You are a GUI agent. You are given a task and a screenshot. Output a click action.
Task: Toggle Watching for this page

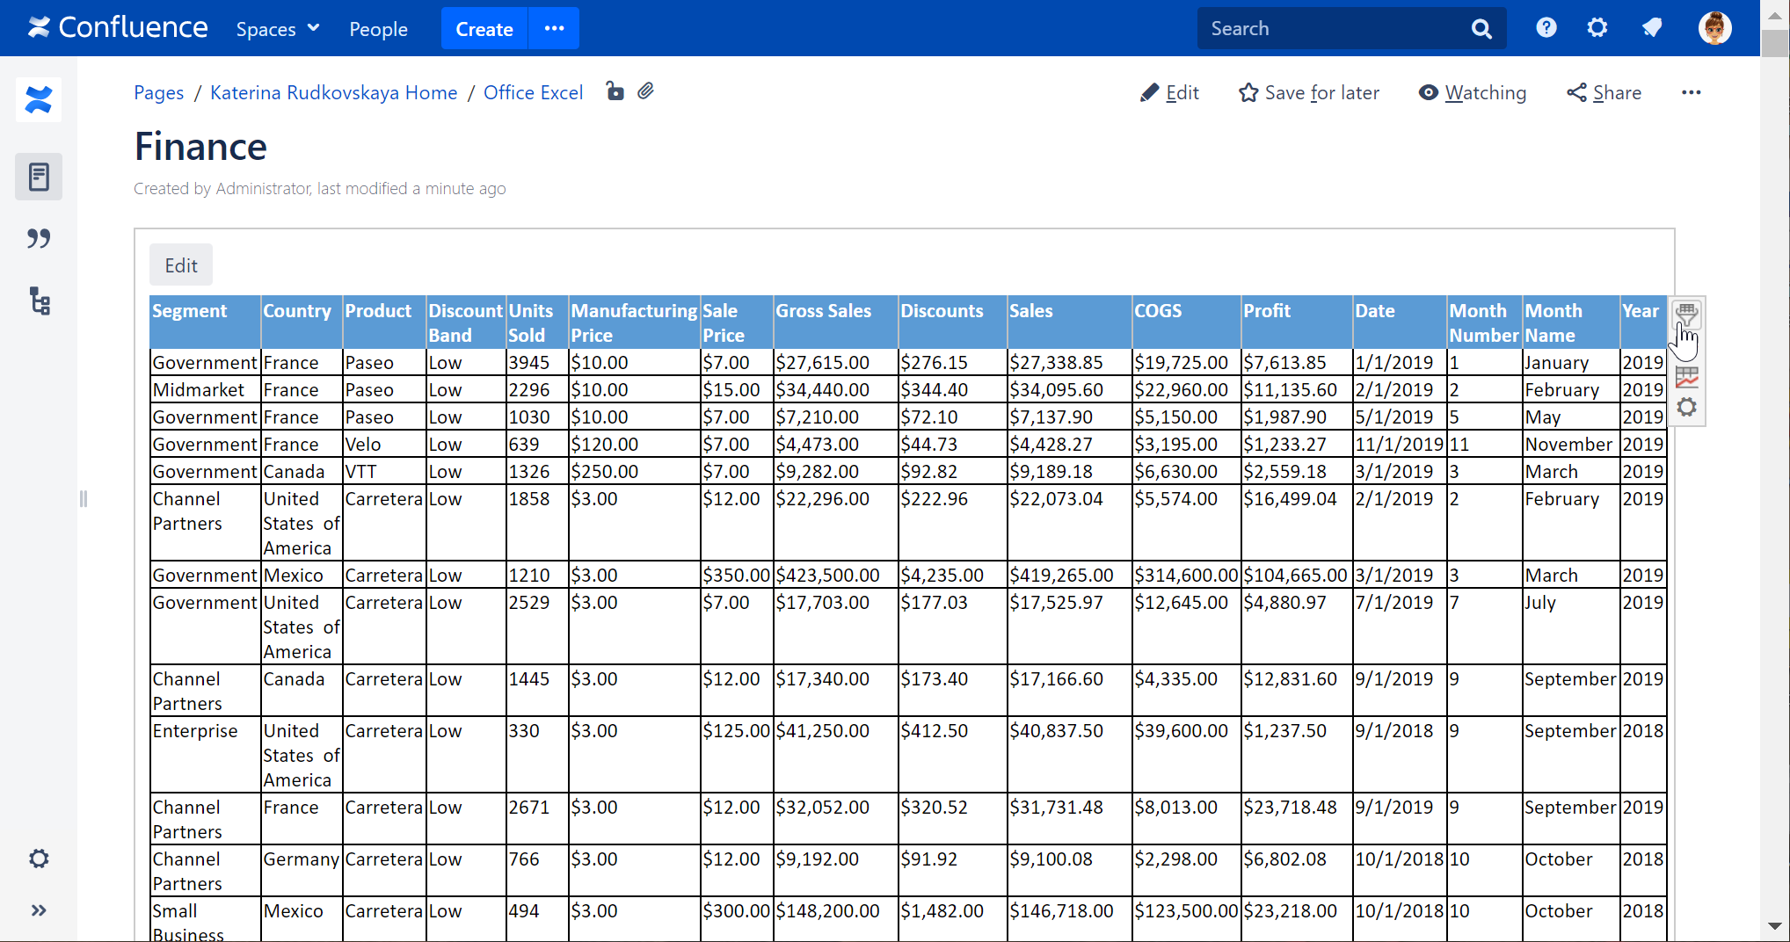[x=1473, y=92]
